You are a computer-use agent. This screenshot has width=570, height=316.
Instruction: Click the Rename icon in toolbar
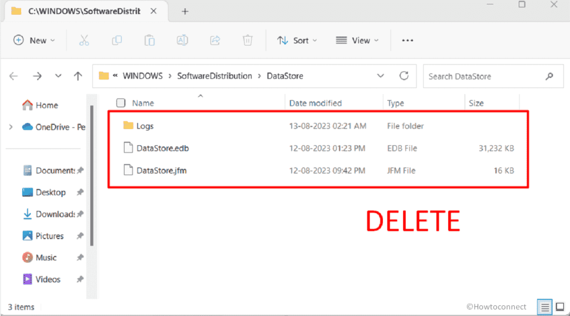point(182,40)
